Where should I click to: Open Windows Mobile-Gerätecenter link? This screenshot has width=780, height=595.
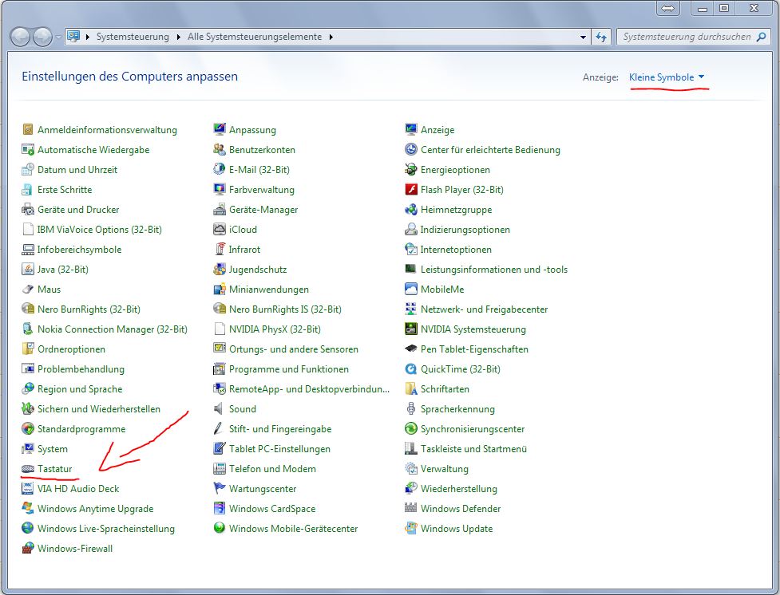pyautogui.click(x=294, y=528)
